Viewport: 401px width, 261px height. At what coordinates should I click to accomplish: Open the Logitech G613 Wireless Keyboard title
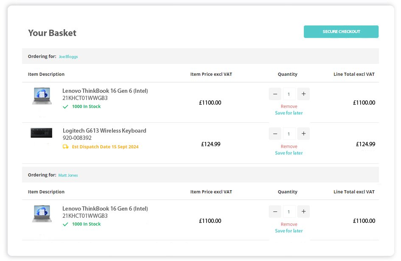tap(104, 131)
